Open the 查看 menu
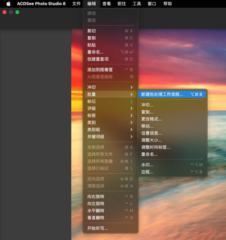This screenshot has width=226, height=240. (107, 4)
